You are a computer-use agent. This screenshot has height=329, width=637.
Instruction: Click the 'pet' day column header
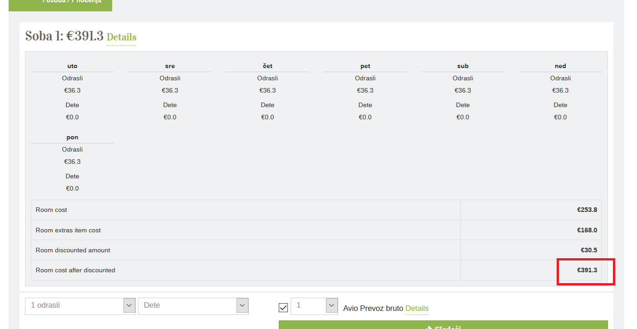365,66
